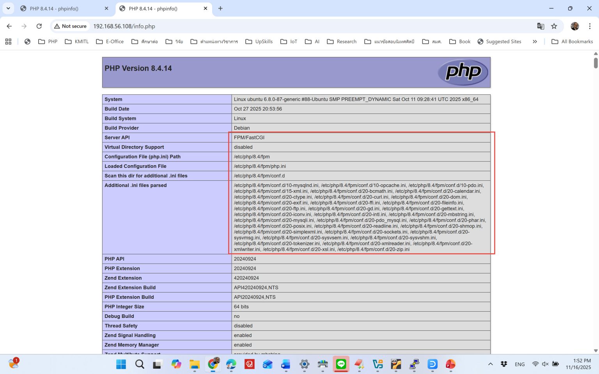Open Dropbox in the system tray
The image size is (599, 374).
click(x=503, y=364)
